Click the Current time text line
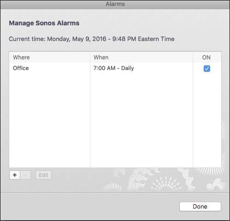 92,39
